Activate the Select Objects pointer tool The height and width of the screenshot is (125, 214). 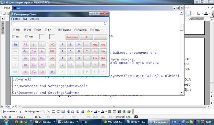pos(20,112)
